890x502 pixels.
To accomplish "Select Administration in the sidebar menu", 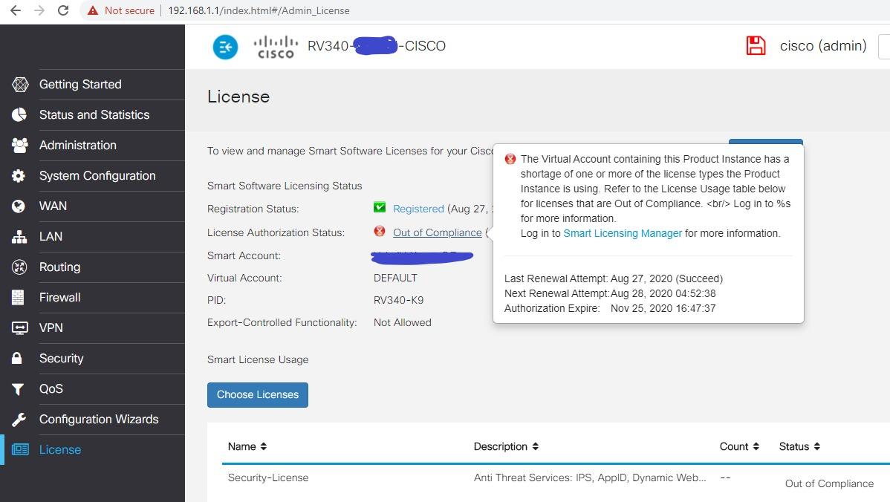I will 78,145.
